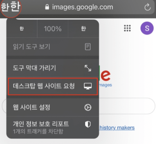Increase text size with large 한 button
This screenshot has height=144, width=156.
83,29
